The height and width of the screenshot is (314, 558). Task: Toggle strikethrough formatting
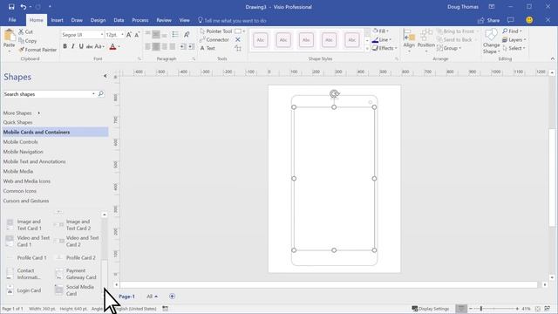89,46
